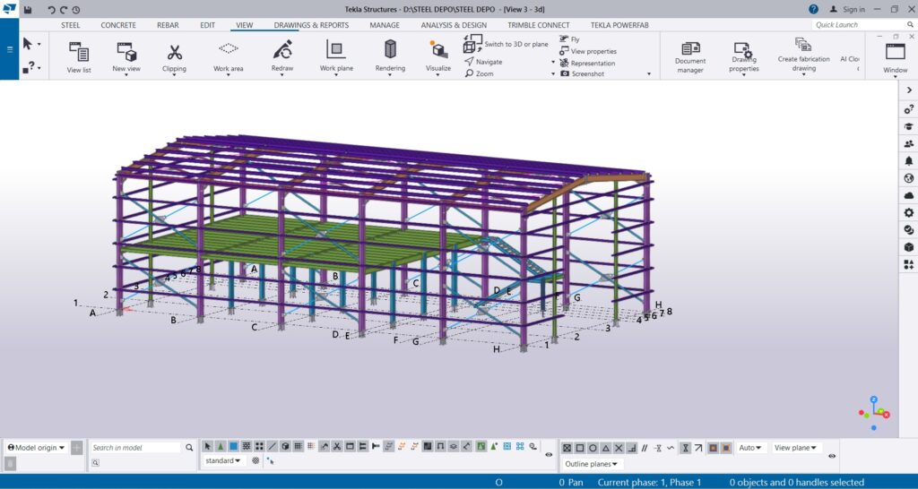Open the hamburger File menu button
918x489 pixels.
click(x=9, y=50)
